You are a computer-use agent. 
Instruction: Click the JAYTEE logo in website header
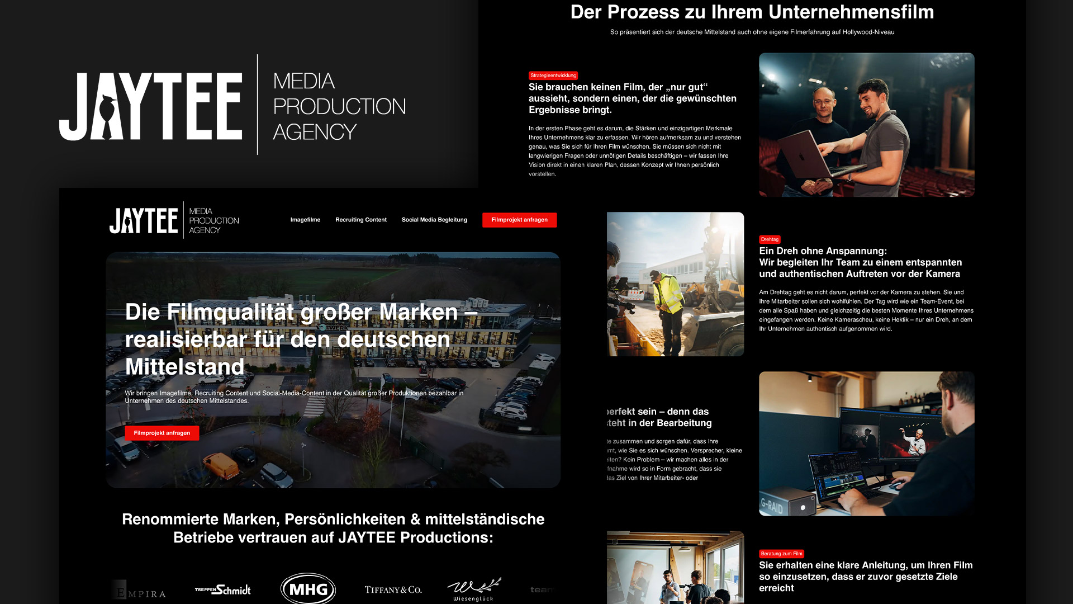(x=174, y=220)
